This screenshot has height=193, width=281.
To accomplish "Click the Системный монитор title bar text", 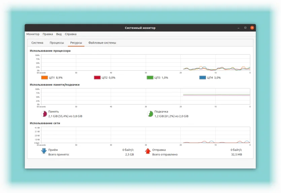I will click(x=140, y=28).
